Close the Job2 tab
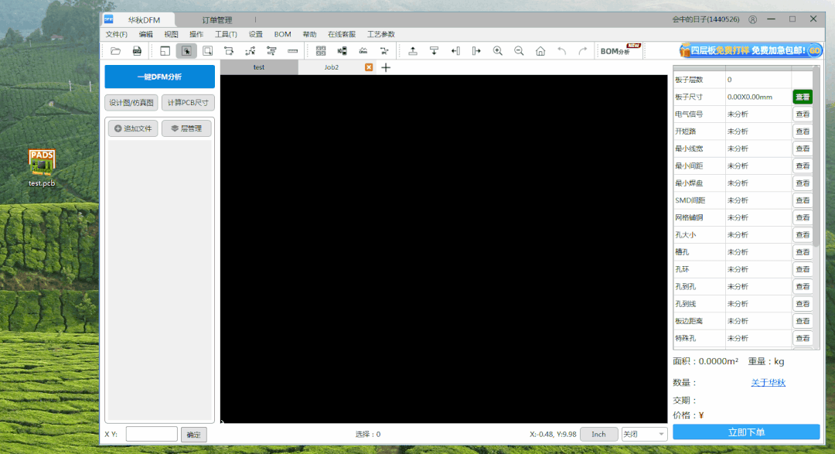Viewport: 835px width, 454px height. click(x=369, y=67)
